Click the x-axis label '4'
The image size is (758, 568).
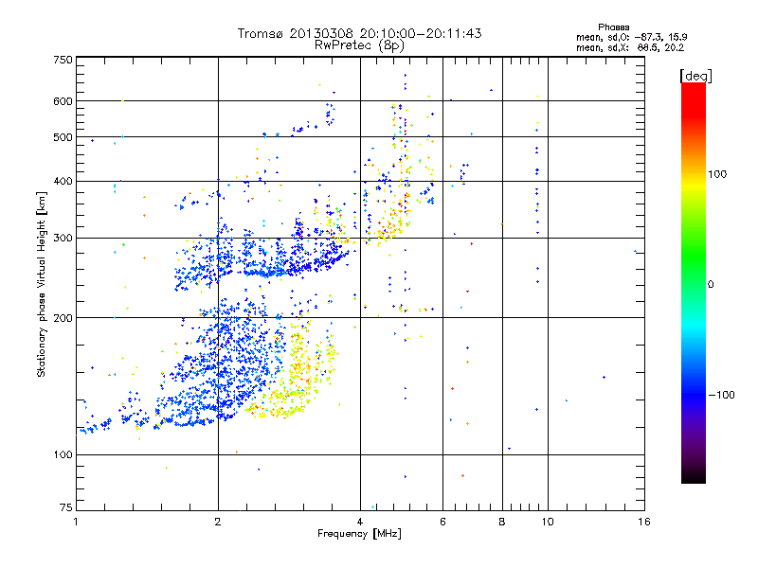pyautogui.click(x=360, y=522)
